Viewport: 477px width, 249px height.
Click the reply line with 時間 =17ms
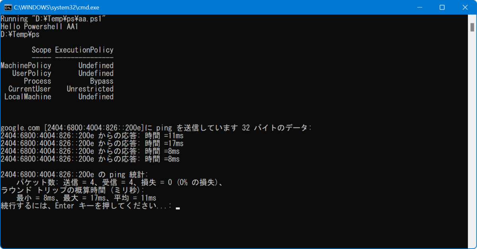[x=92, y=143]
